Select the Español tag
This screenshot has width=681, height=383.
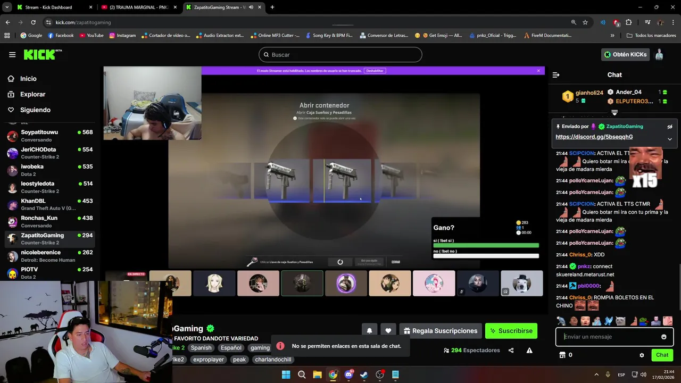click(231, 348)
